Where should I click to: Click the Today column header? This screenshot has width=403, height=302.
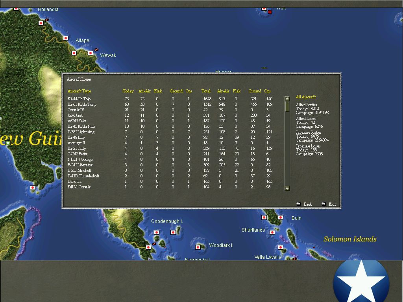[x=128, y=91]
